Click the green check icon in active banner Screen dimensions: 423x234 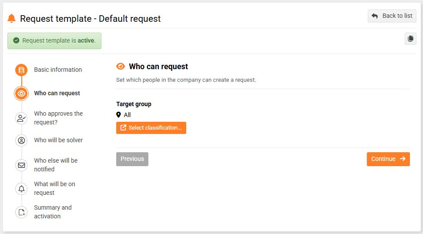coord(17,40)
